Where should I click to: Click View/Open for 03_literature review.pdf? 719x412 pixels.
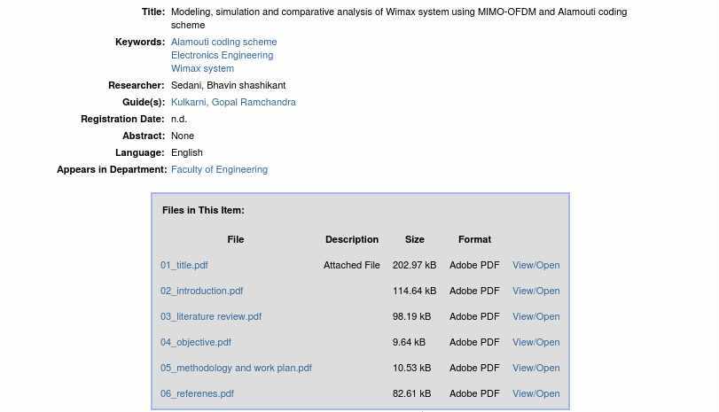535,316
